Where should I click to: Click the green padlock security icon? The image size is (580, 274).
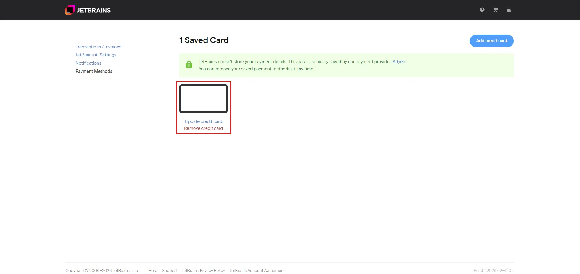(x=189, y=64)
